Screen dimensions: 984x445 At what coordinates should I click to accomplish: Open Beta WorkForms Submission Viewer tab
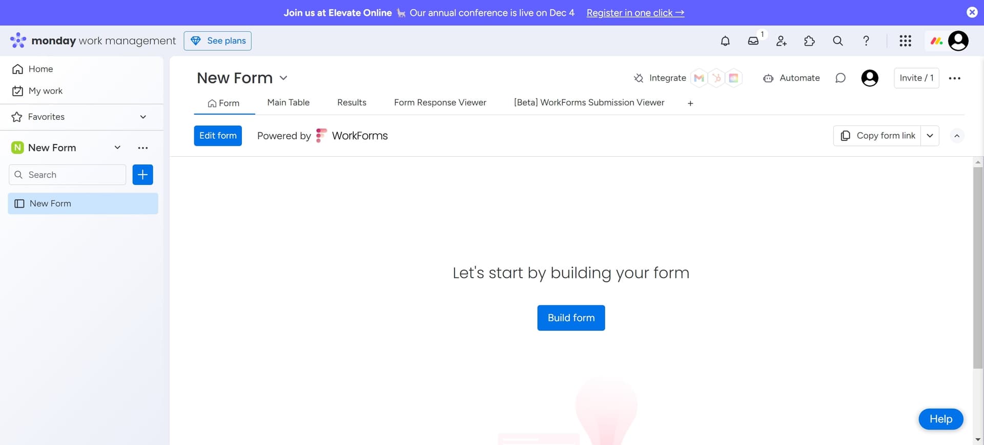[589, 102]
